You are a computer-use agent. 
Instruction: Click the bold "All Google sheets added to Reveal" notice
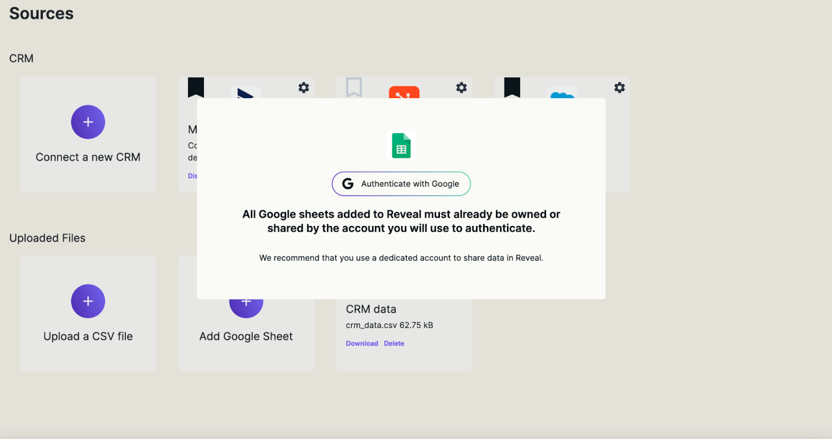point(401,221)
